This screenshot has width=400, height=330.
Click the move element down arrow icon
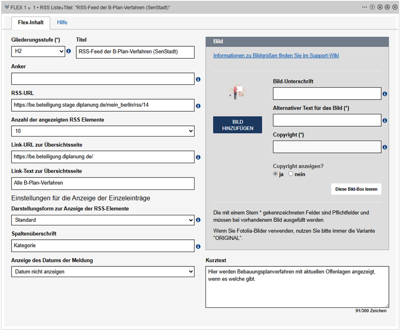coord(380,8)
